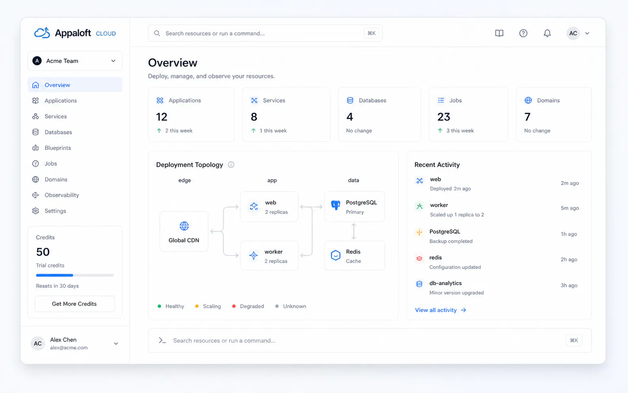Screen dimensions: 628x393
Task: Click the Applications count 12
Action: (x=162, y=117)
